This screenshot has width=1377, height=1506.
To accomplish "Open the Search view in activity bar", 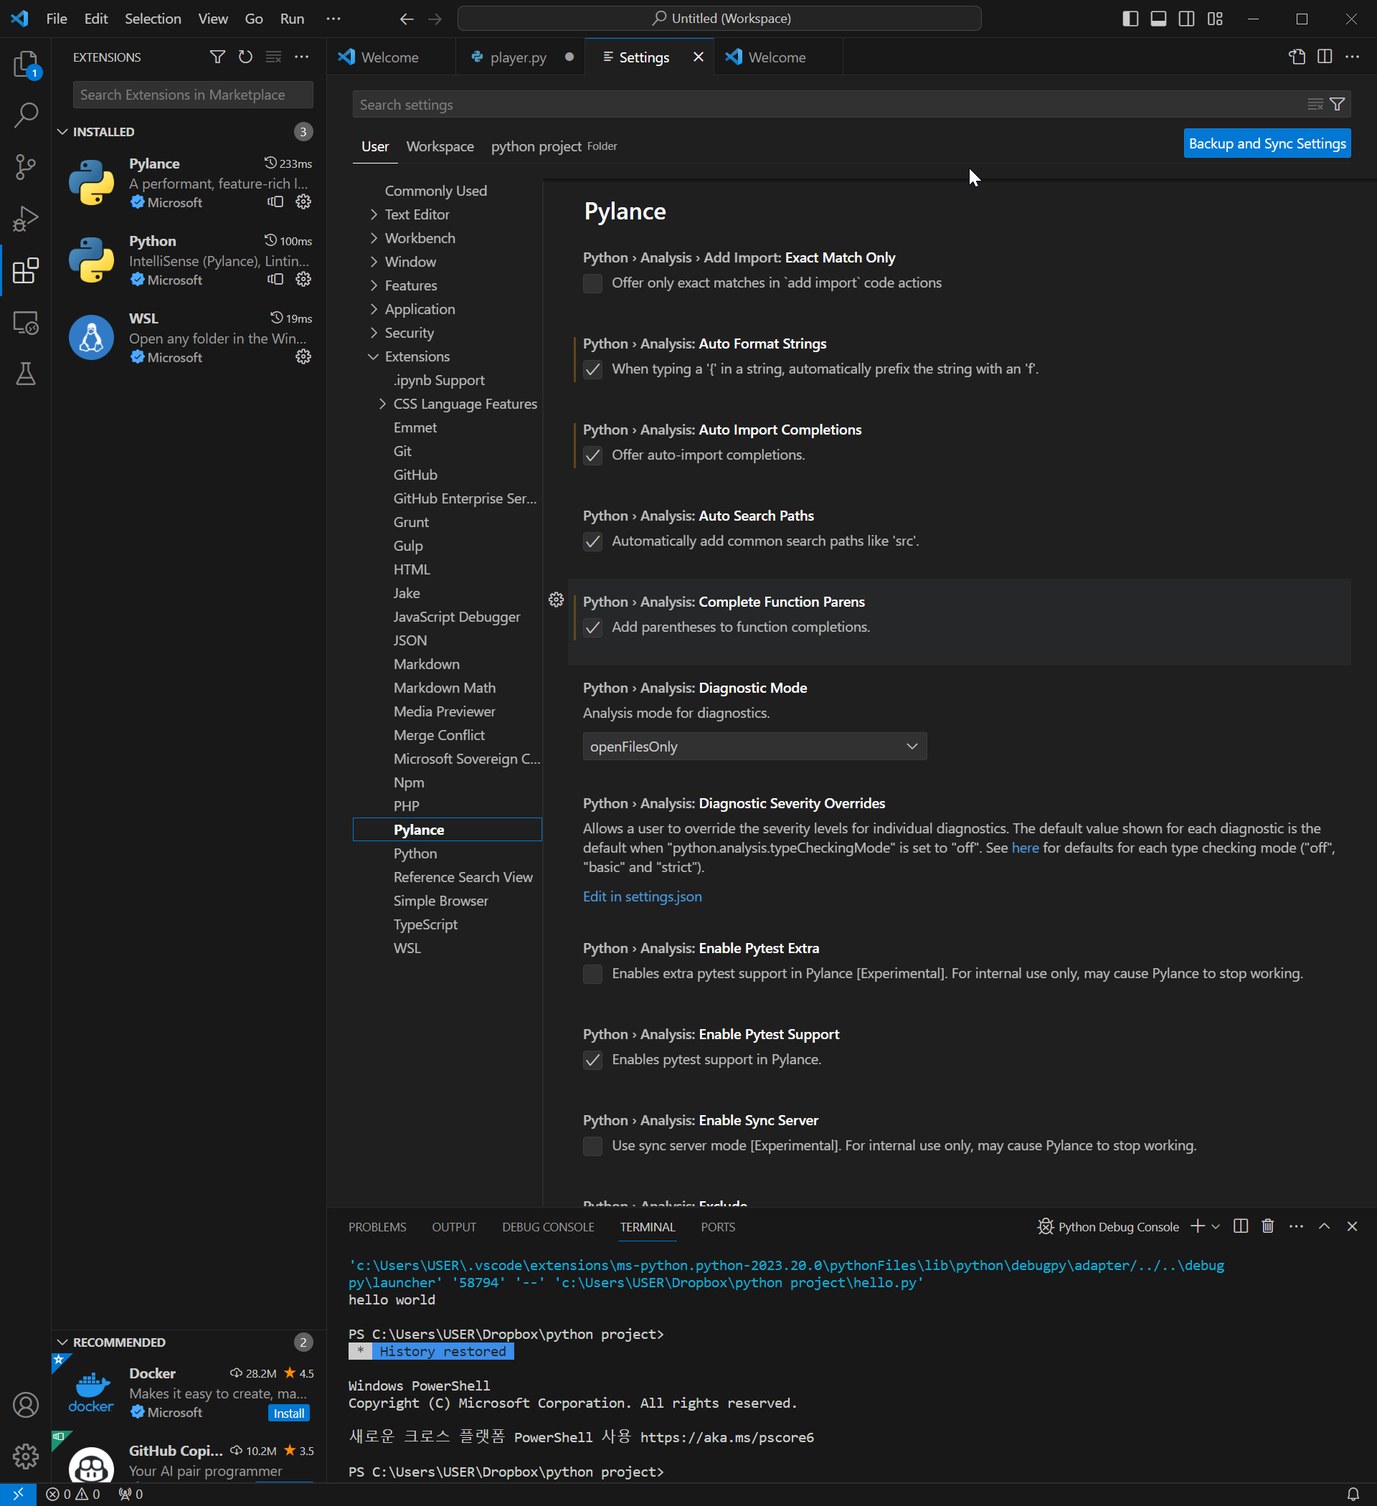I will pos(26,115).
